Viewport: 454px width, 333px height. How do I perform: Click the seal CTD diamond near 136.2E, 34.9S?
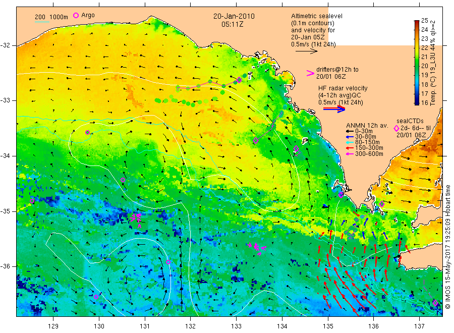[382, 204]
